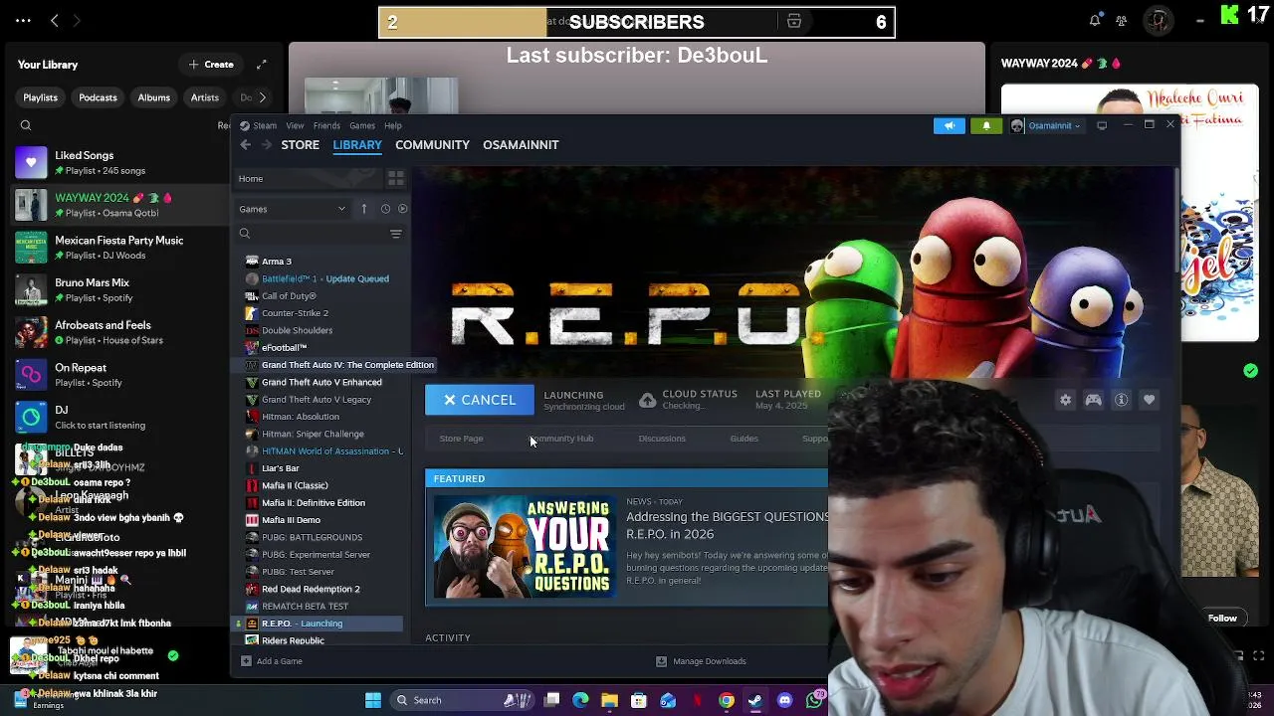Filter Spotify library by Podcasts
Viewport: 1274px width, 716px height.
pos(98,97)
